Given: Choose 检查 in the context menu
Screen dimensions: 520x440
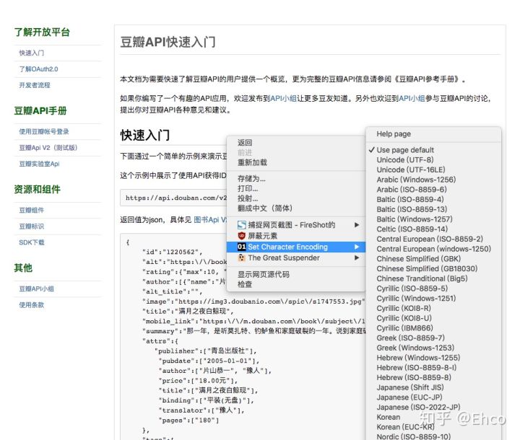Looking at the screenshot, I should click(x=245, y=284).
